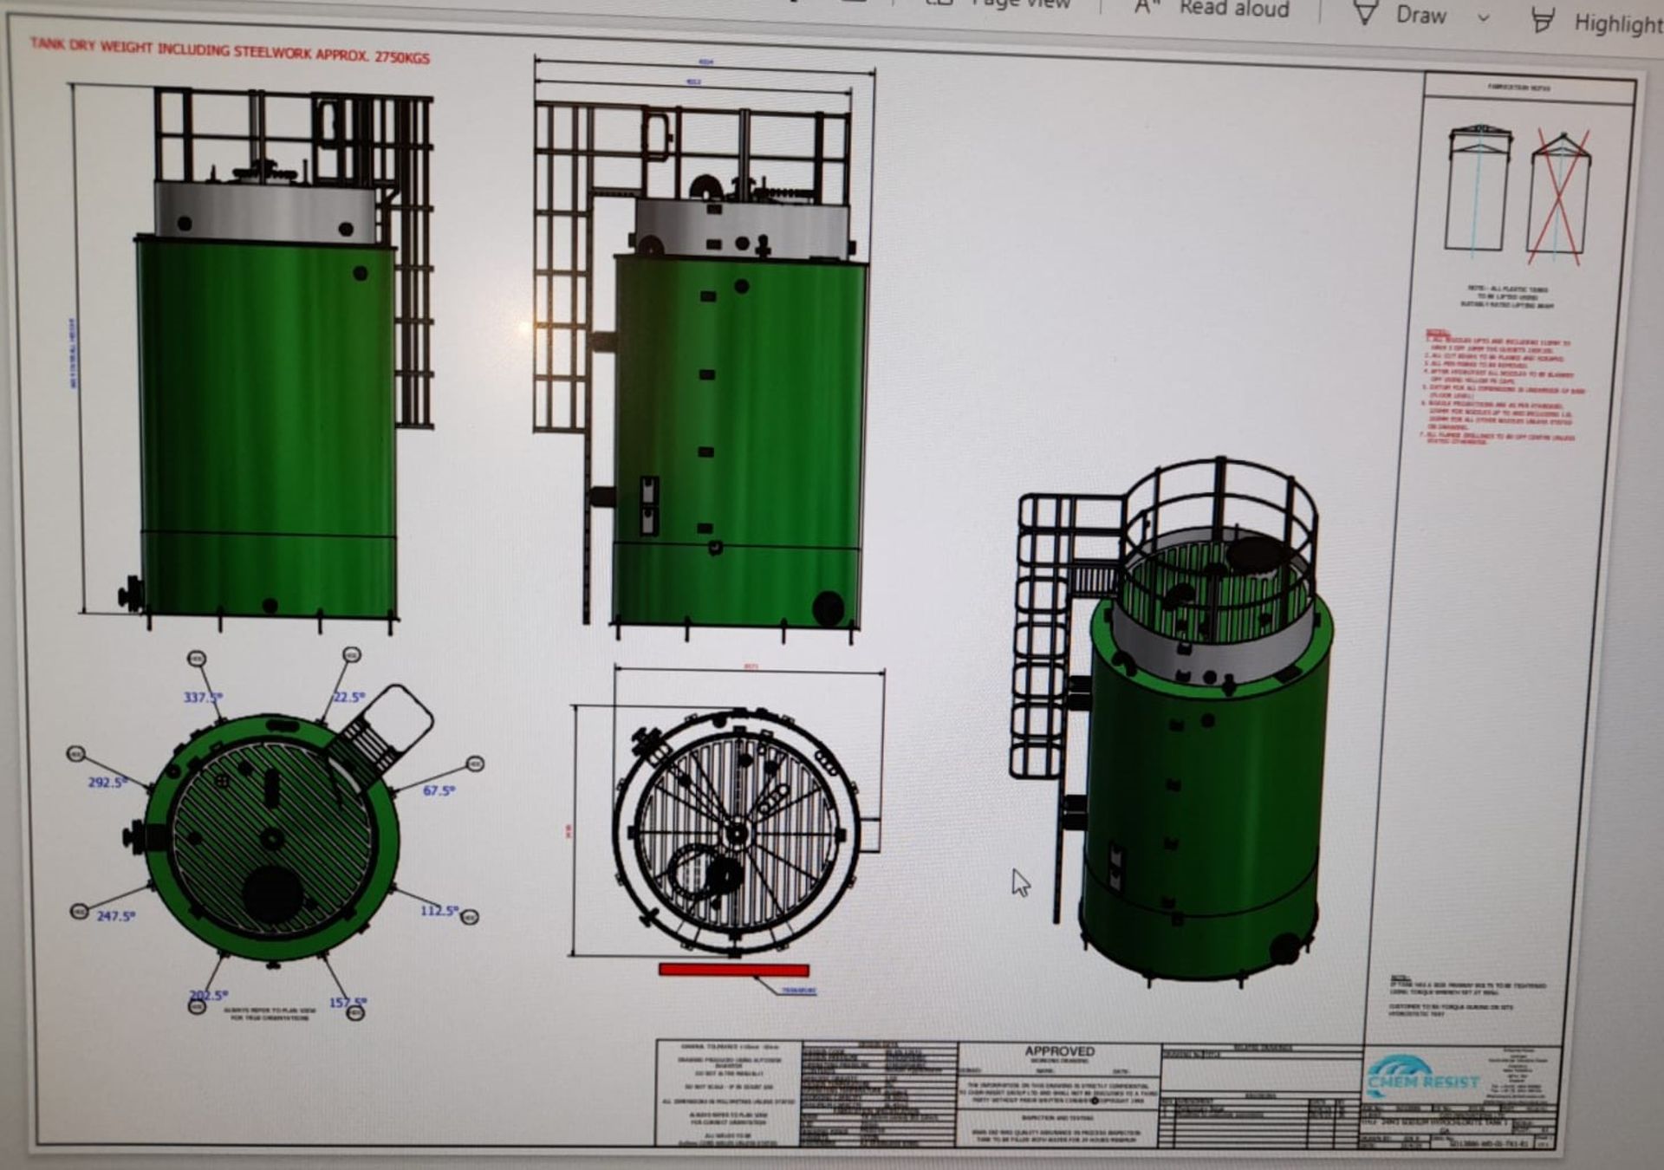Click the ladder side elevation tank view
The width and height of the screenshot is (1664, 1170).
[x=700, y=371]
